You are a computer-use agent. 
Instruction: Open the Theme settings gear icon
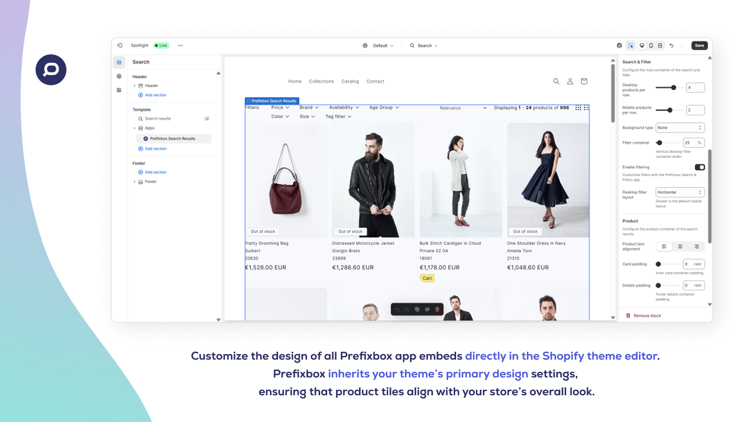(x=119, y=76)
